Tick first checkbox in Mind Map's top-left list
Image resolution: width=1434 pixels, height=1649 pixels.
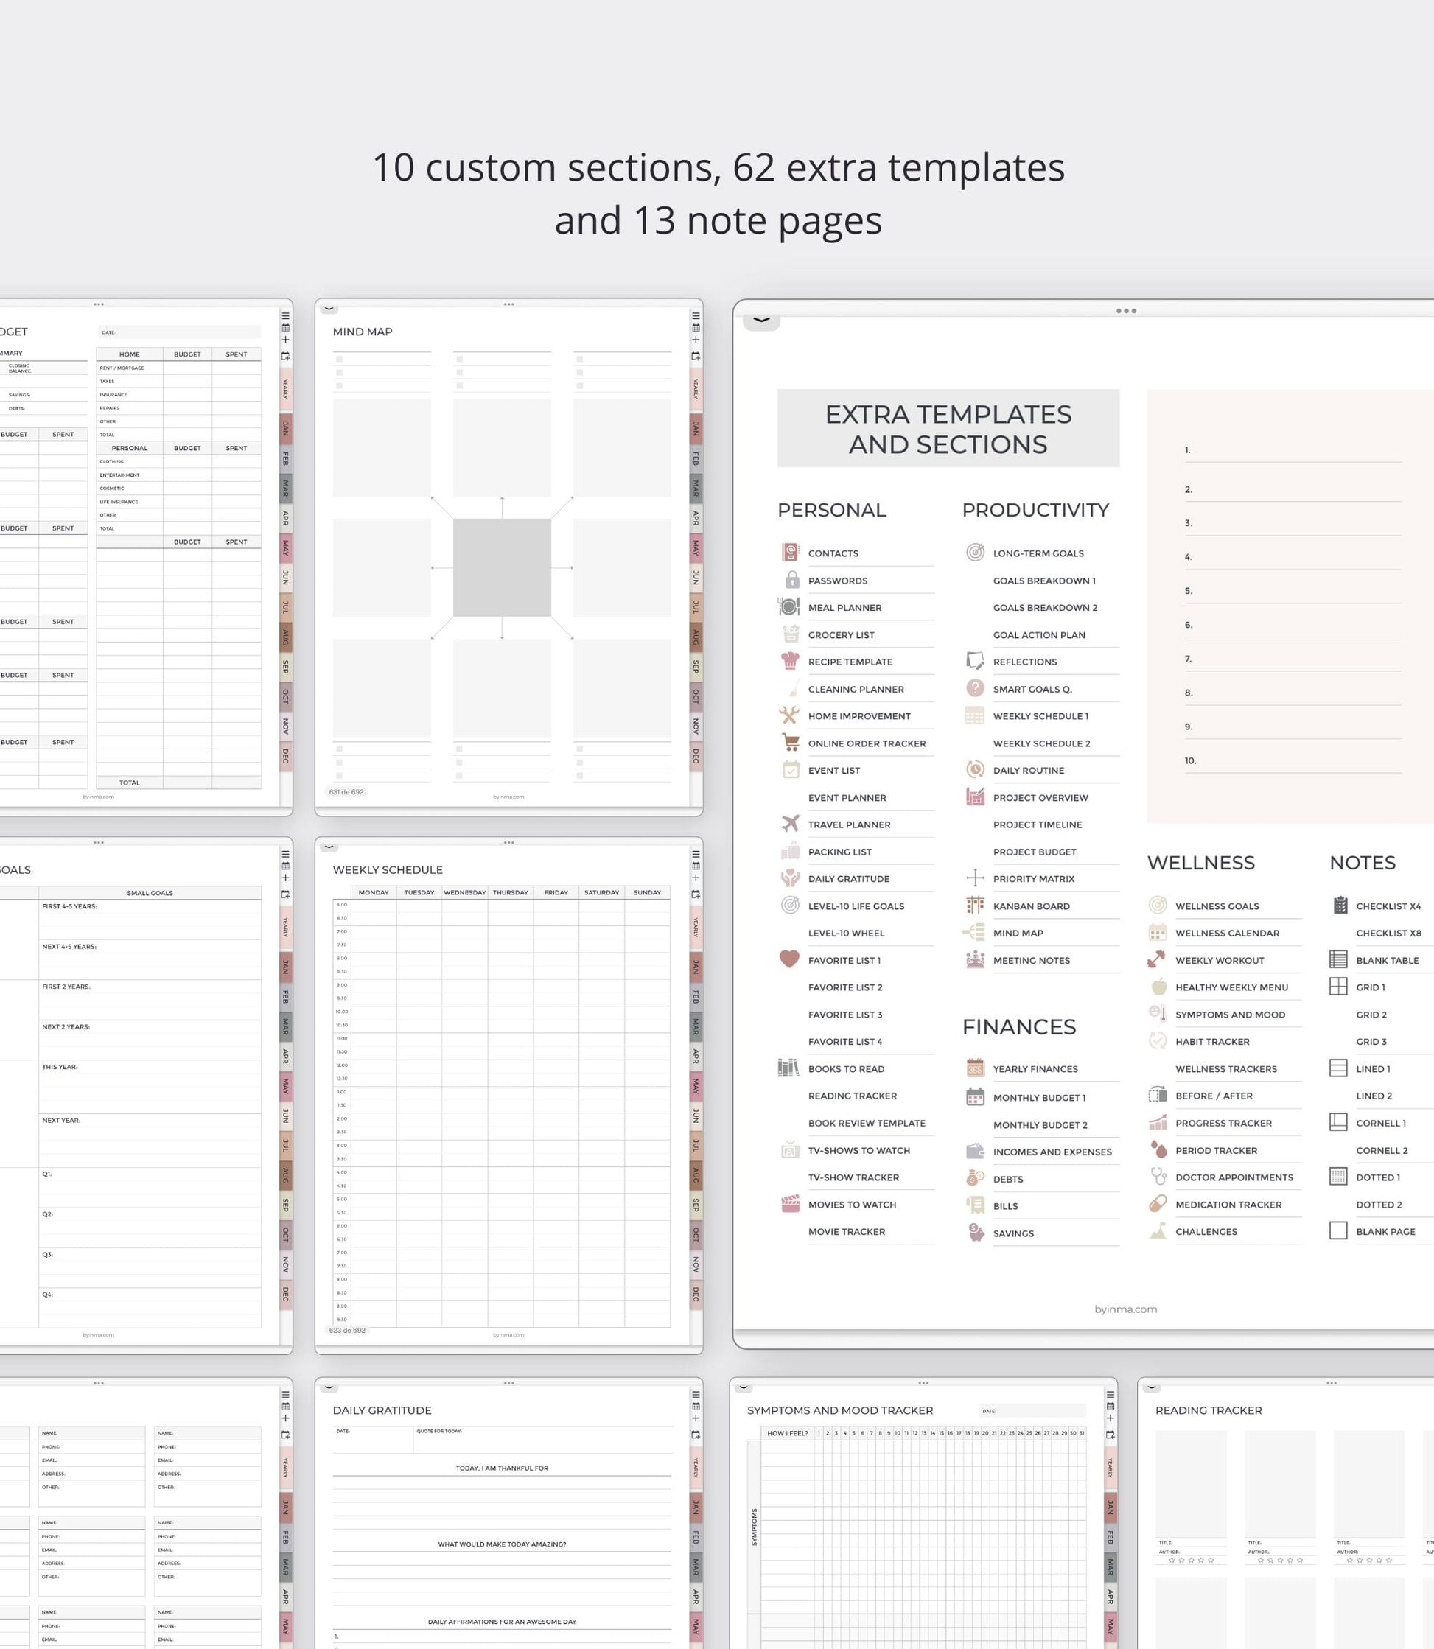(339, 360)
